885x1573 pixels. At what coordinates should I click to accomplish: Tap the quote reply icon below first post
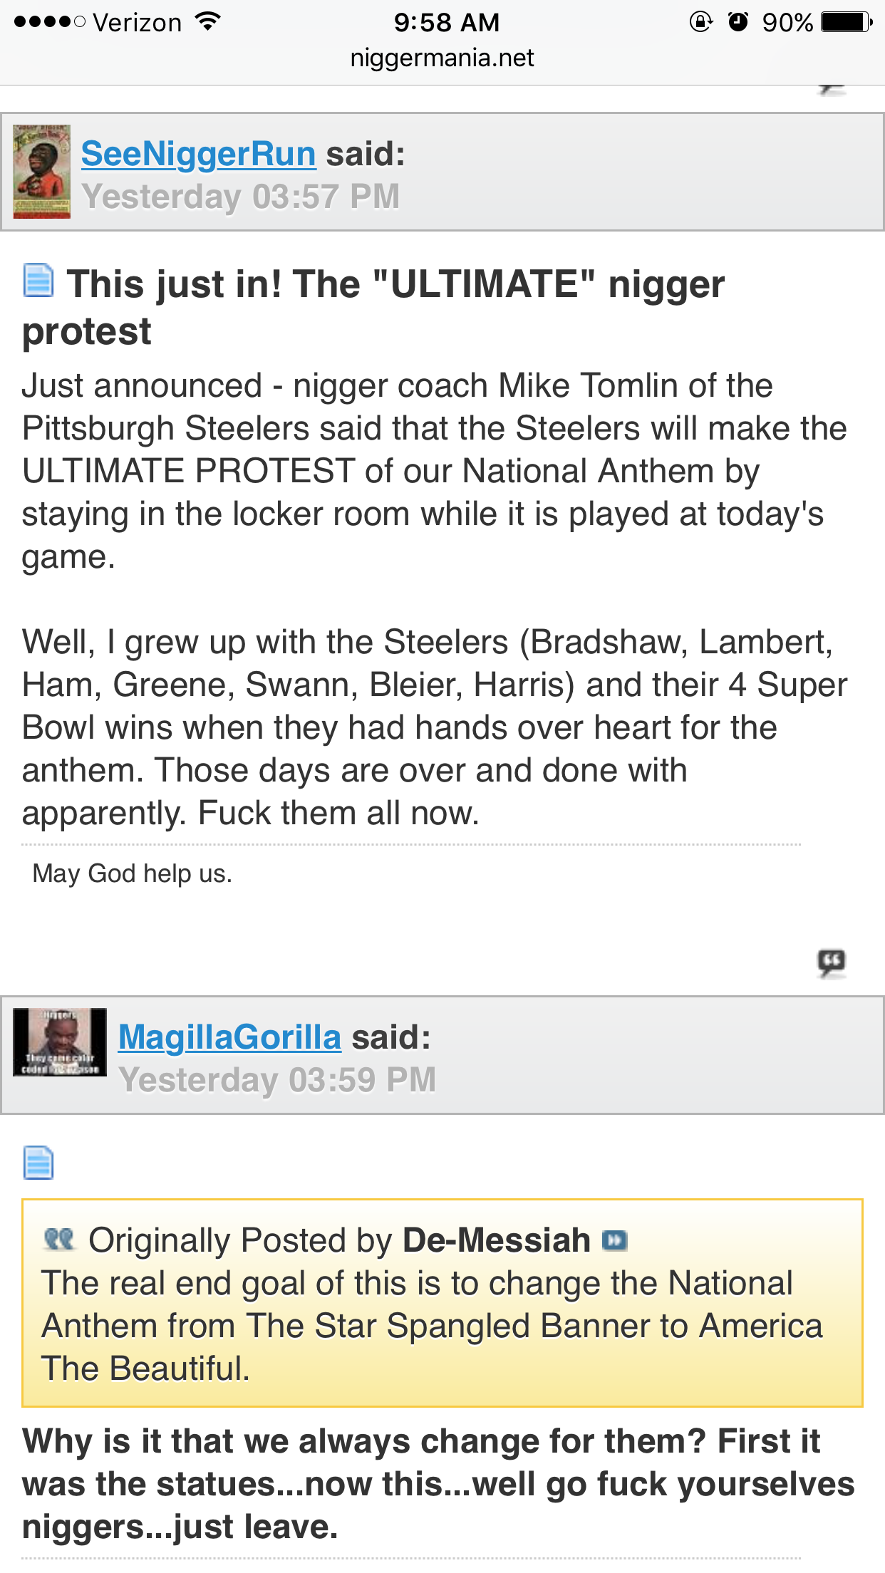coord(831,963)
